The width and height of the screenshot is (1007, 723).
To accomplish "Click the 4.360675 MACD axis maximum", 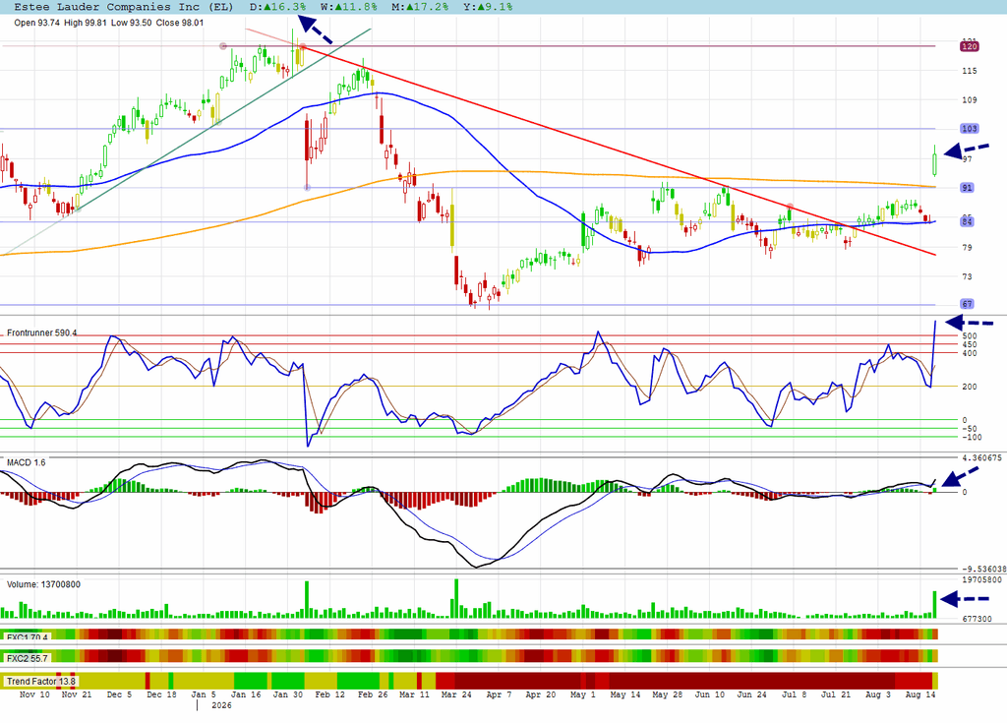I will tap(982, 458).
